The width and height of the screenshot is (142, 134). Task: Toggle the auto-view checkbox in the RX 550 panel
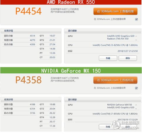click(x=136, y=19)
